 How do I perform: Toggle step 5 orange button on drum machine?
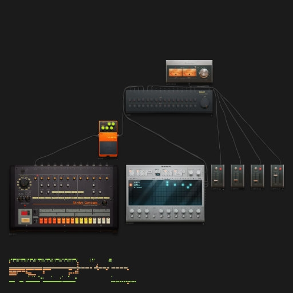coord(59,221)
